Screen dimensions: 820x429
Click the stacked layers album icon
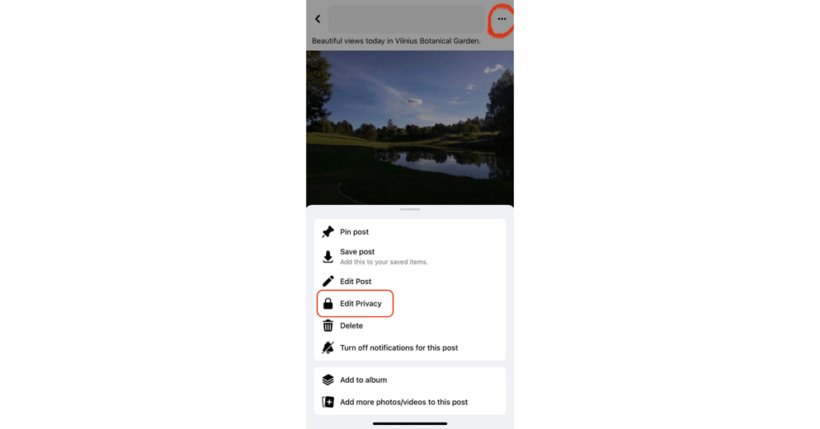(x=328, y=380)
